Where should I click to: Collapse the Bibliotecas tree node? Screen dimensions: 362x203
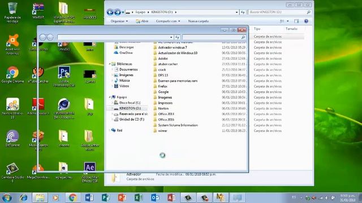click(x=110, y=64)
